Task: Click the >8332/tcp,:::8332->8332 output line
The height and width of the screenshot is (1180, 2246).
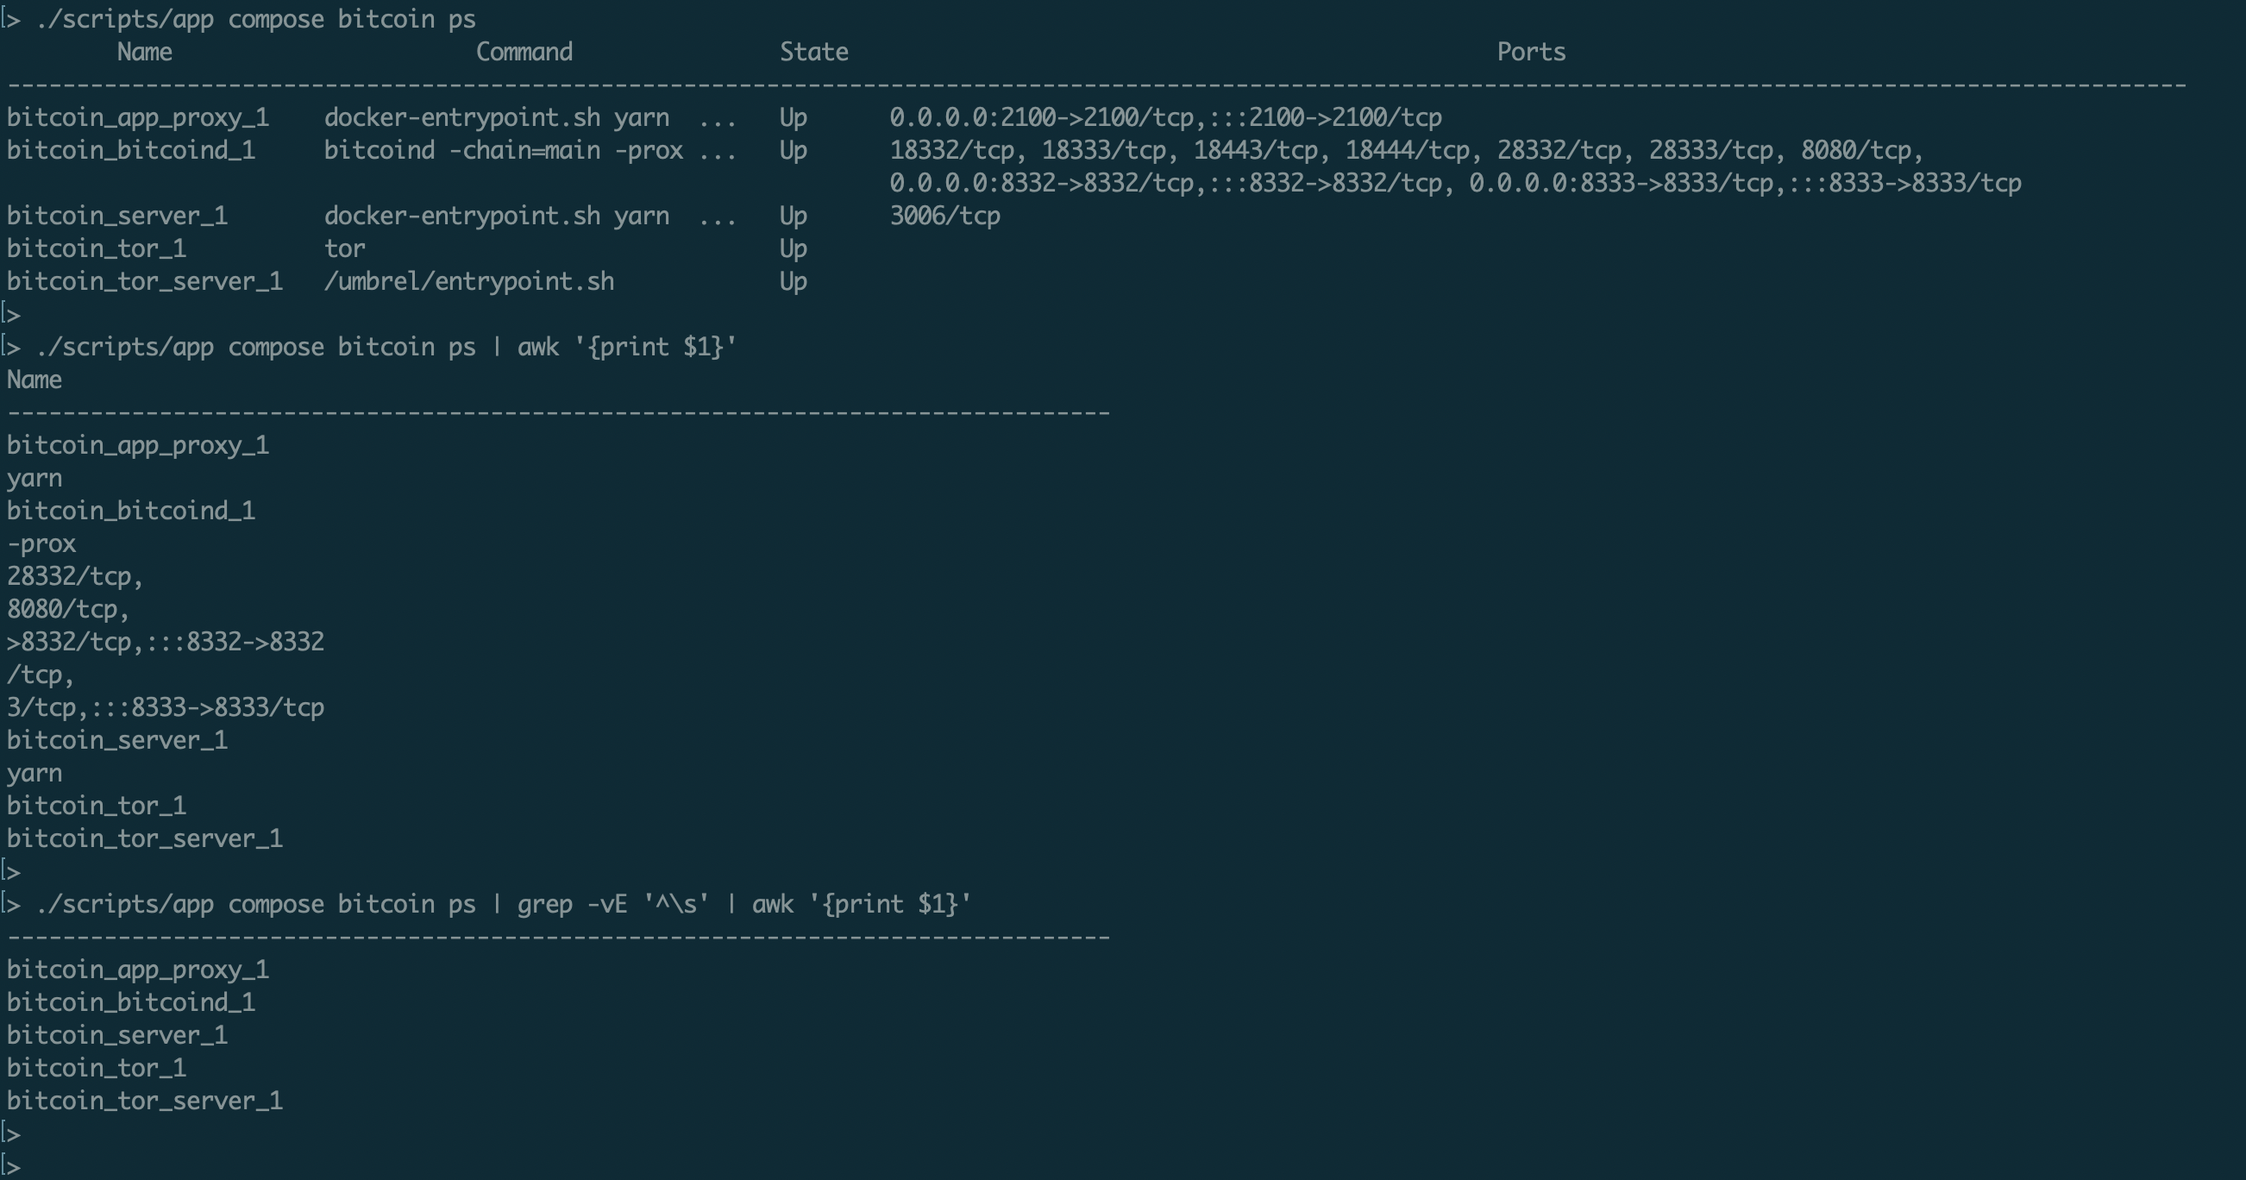Action: (166, 642)
